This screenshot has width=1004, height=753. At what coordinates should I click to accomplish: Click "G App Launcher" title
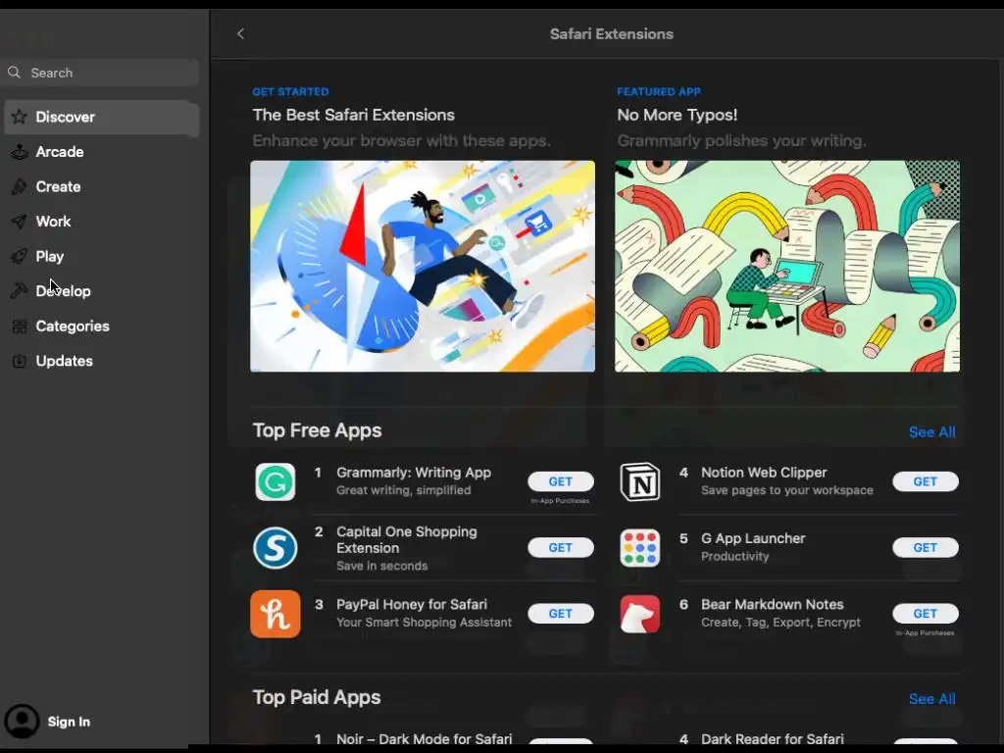(x=753, y=538)
